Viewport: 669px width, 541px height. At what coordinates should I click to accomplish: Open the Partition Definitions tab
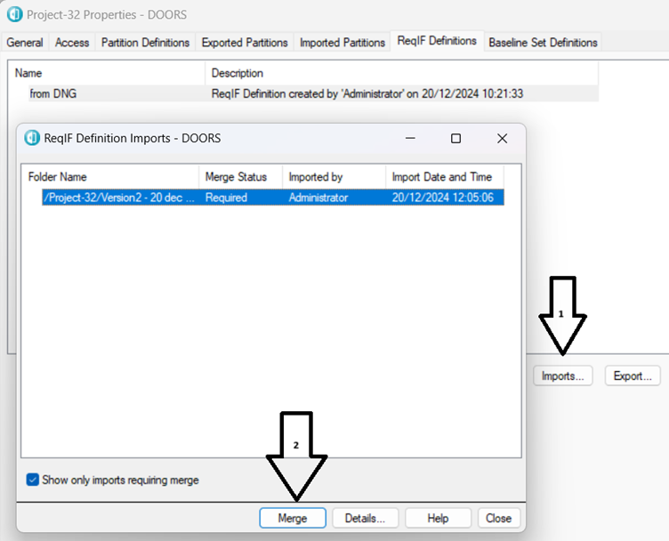click(145, 43)
